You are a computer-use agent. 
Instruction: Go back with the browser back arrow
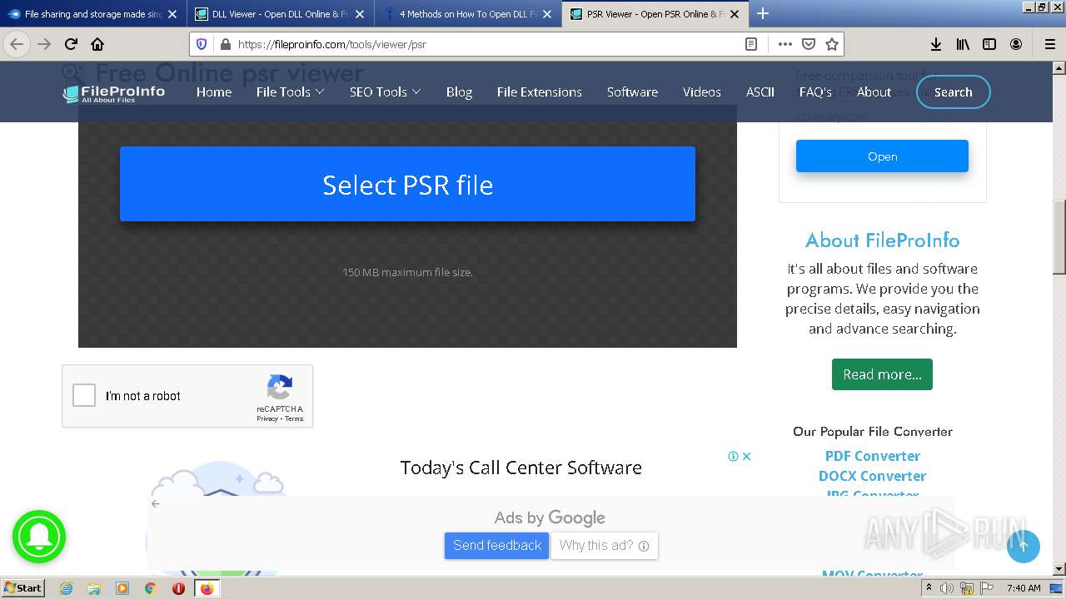point(17,44)
